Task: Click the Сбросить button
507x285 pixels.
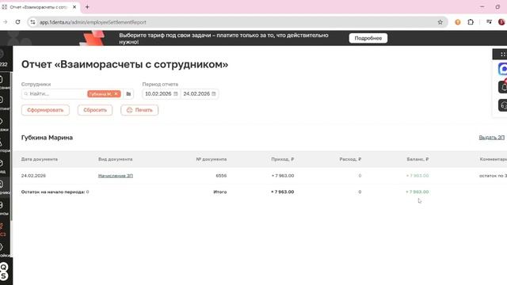Action: pyautogui.click(x=95, y=110)
